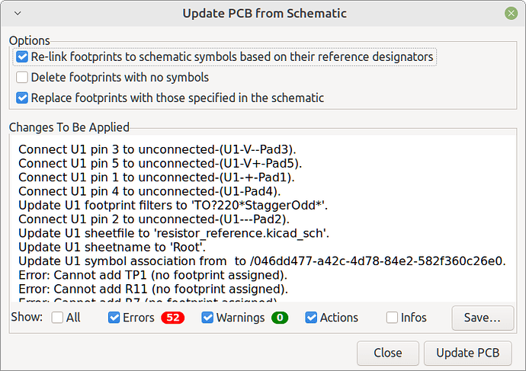
Task: Click the 'Cannot add TP1' error line
Action: click(152, 274)
